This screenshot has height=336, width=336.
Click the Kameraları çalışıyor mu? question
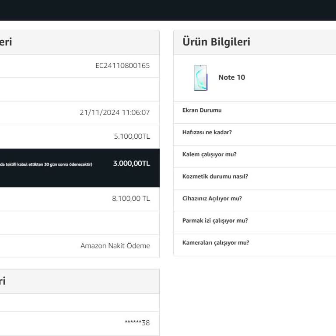(x=216, y=242)
